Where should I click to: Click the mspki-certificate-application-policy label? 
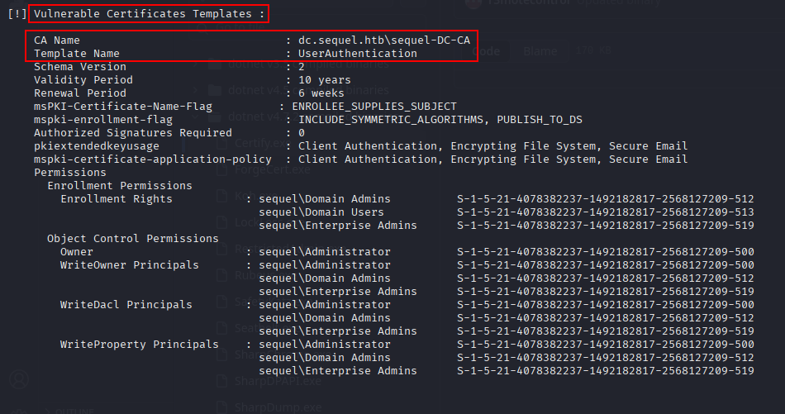click(x=153, y=159)
